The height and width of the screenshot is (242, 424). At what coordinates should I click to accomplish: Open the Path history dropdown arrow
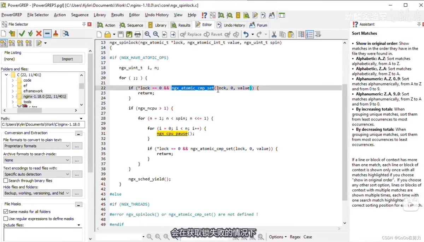(81, 119)
